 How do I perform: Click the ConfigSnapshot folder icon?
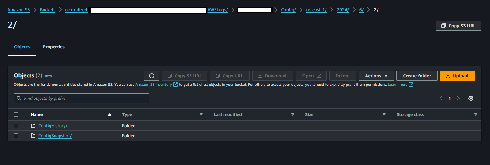click(x=33, y=136)
